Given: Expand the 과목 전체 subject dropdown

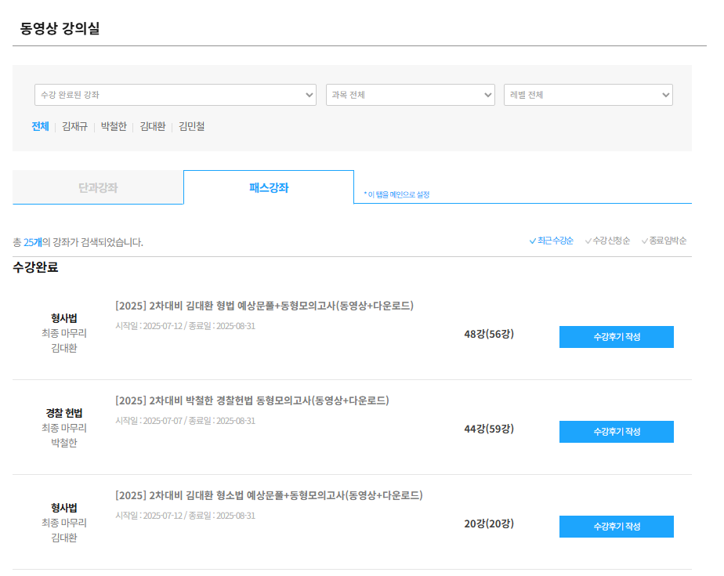Looking at the screenshot, I should tap(410, 95).
